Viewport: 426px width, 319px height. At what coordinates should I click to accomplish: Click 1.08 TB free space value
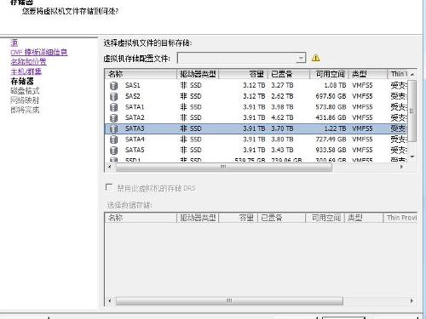[x=335, y=85]
